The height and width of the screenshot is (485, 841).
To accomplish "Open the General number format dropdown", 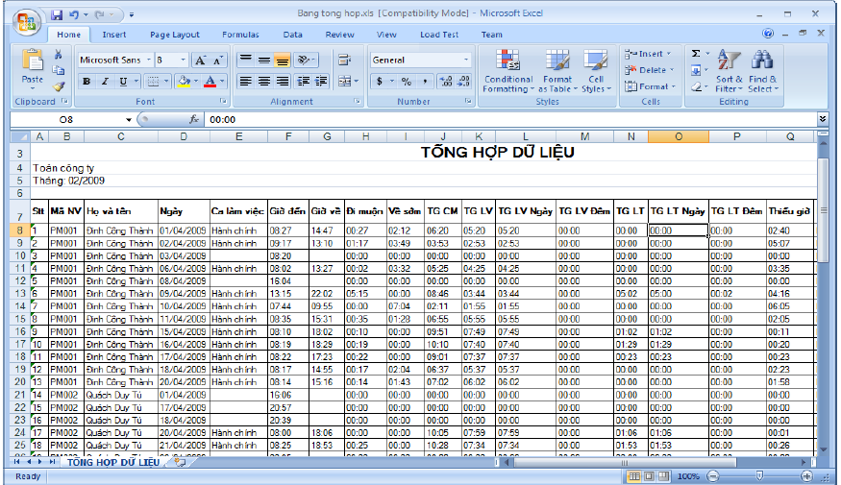I will pyautogui.click(x=465, y=60).
